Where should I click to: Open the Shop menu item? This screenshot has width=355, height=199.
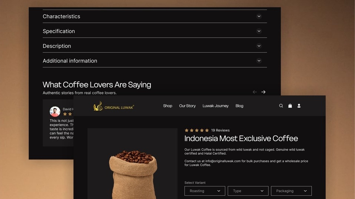(x=167, y=106)
